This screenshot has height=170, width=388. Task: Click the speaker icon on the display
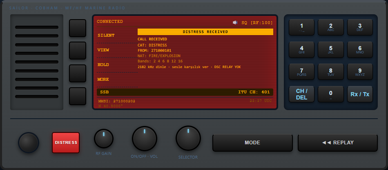(x=235, y=23)
